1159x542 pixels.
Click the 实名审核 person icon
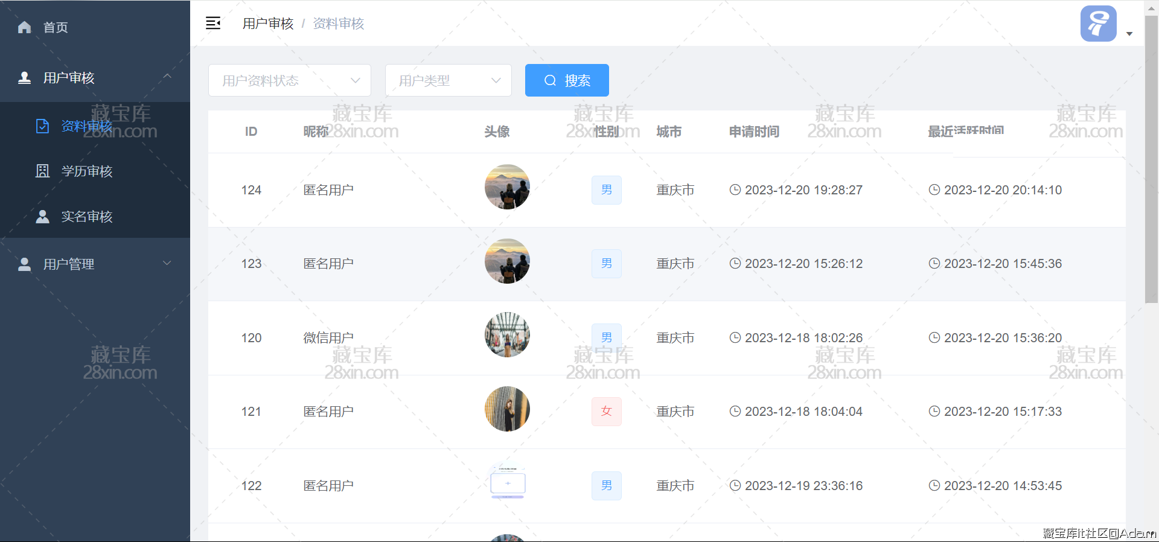(42, 217)
